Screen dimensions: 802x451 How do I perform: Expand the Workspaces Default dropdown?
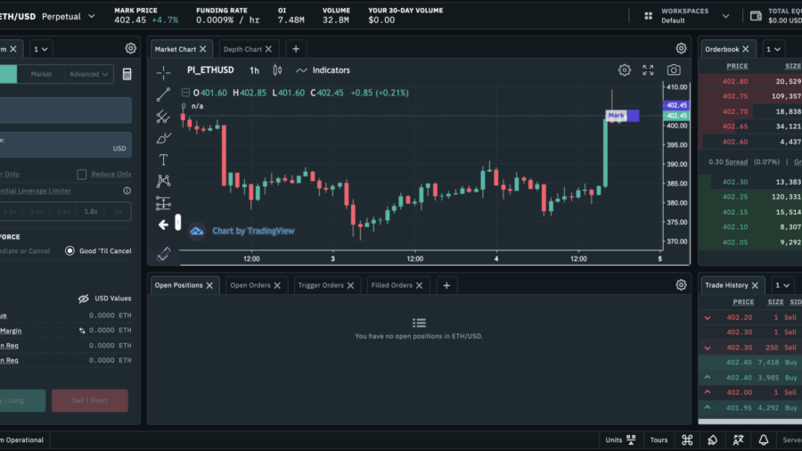(x=725, y=16)
